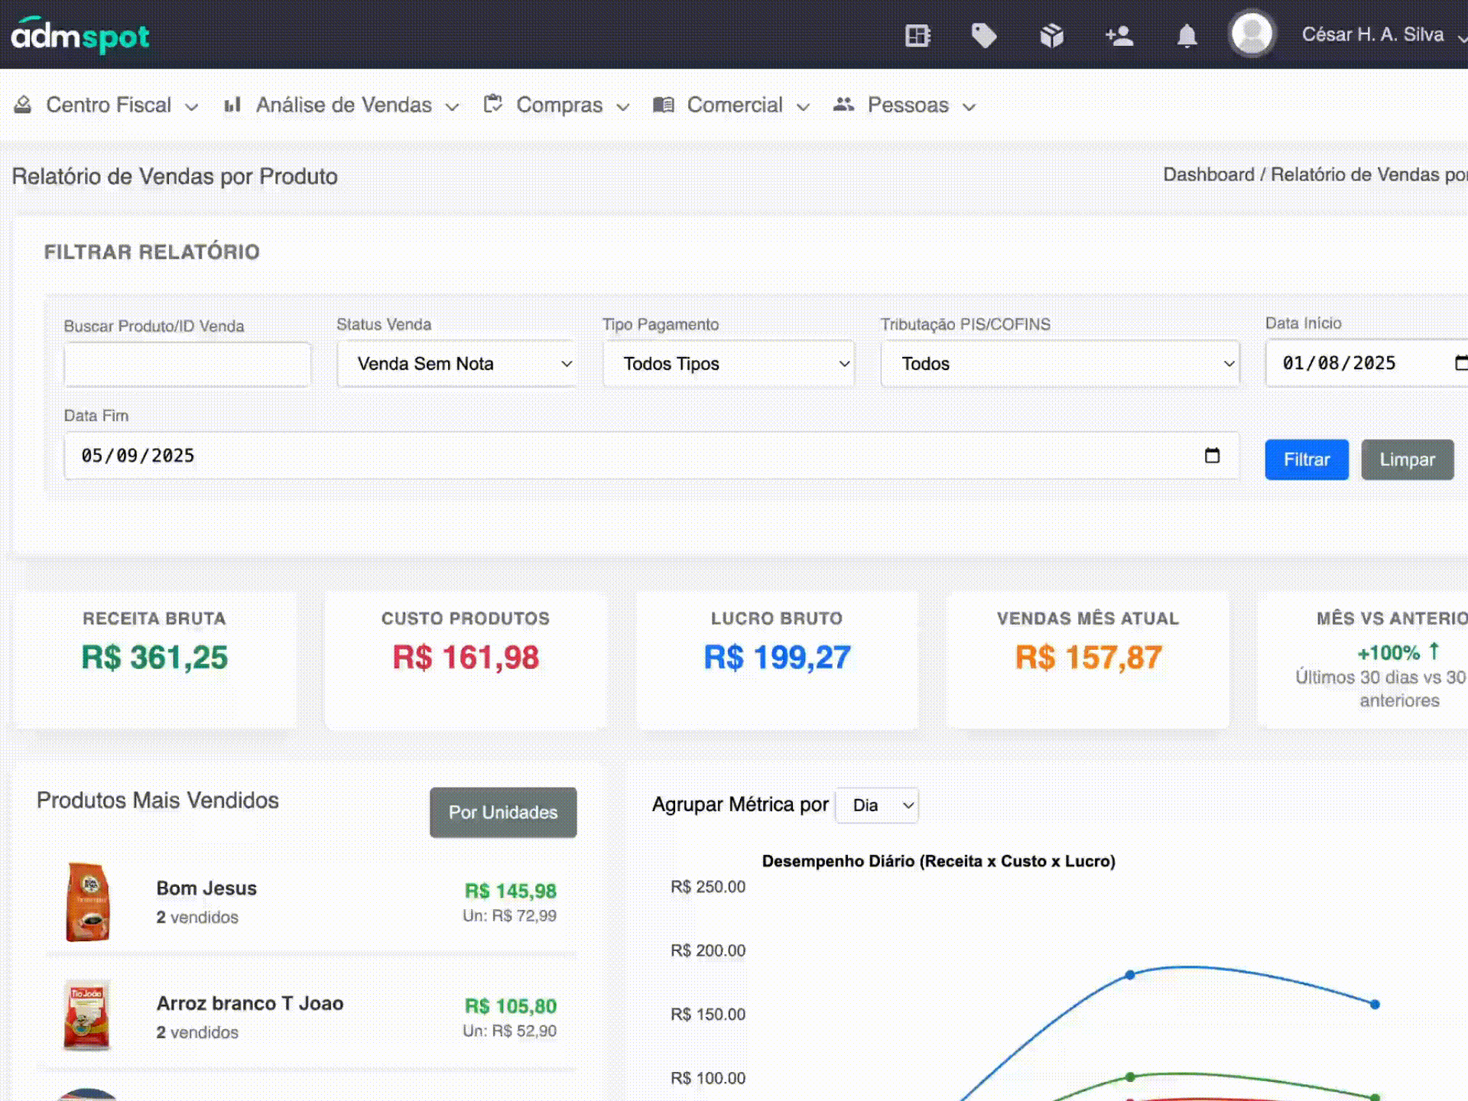The image size is (1468, 1101).
Task: Open the Compras menu
Action: pyautogui.click(x=559, y=105)
